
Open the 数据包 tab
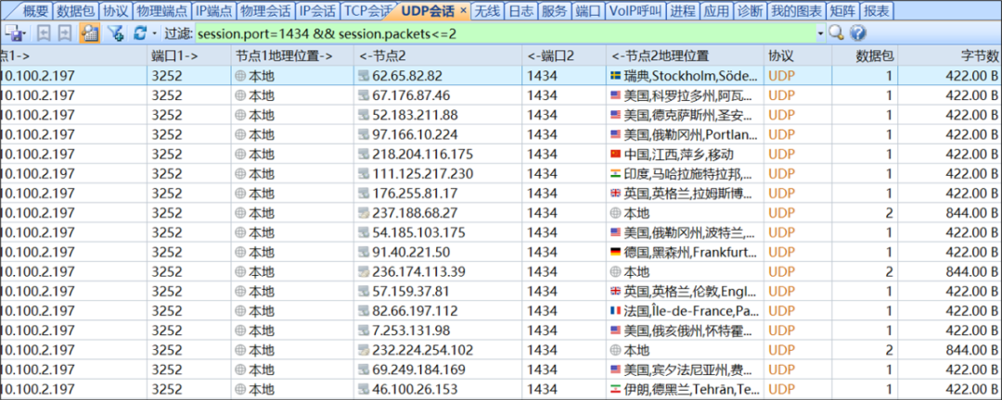[x=75, y=11]
